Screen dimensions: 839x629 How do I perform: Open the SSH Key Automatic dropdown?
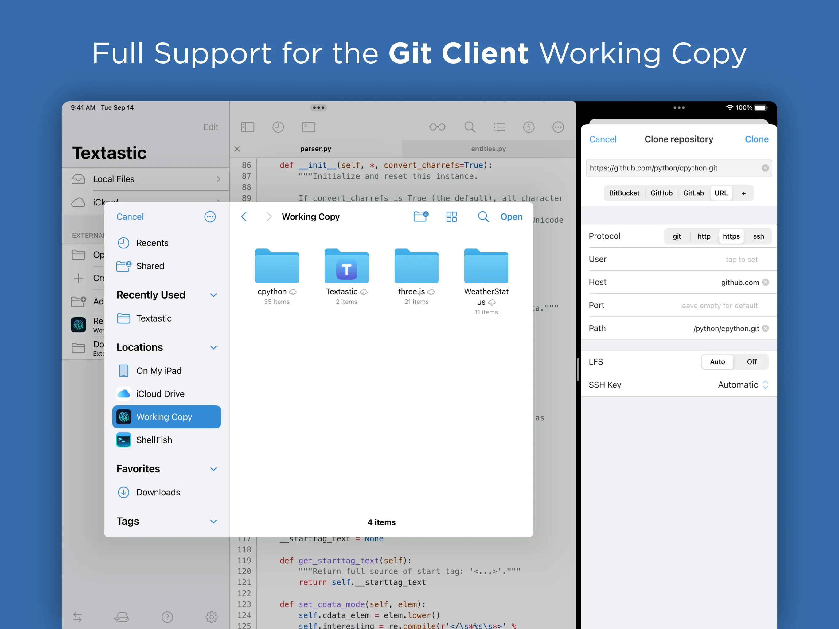743,385
